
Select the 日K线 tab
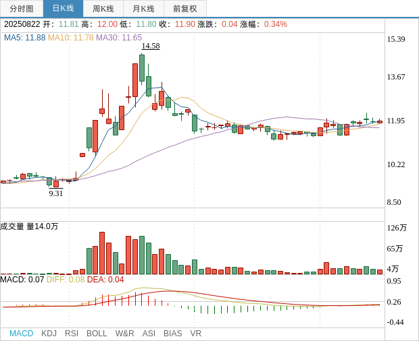pyautogui.click(x=63, y=9)
